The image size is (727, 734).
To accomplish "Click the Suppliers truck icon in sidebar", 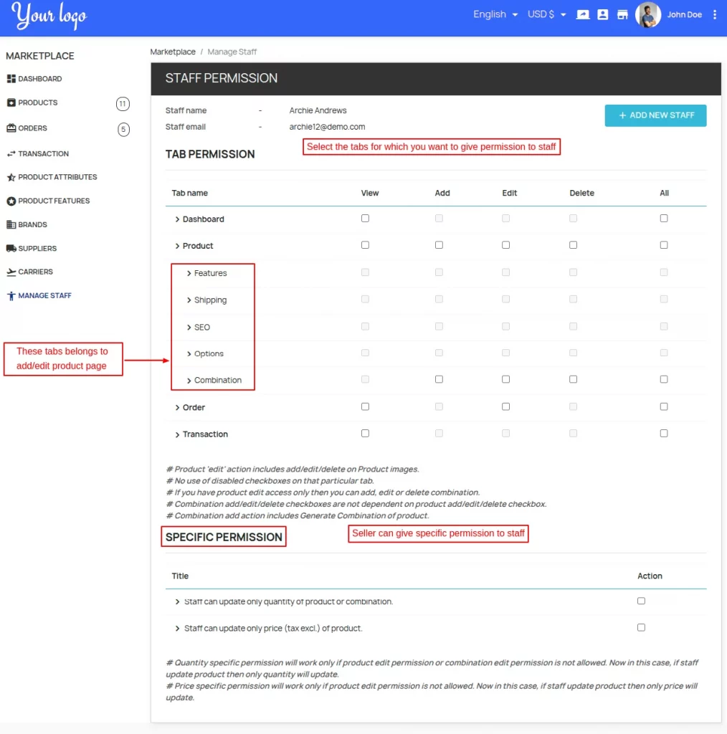I will [x=11, y=248].
